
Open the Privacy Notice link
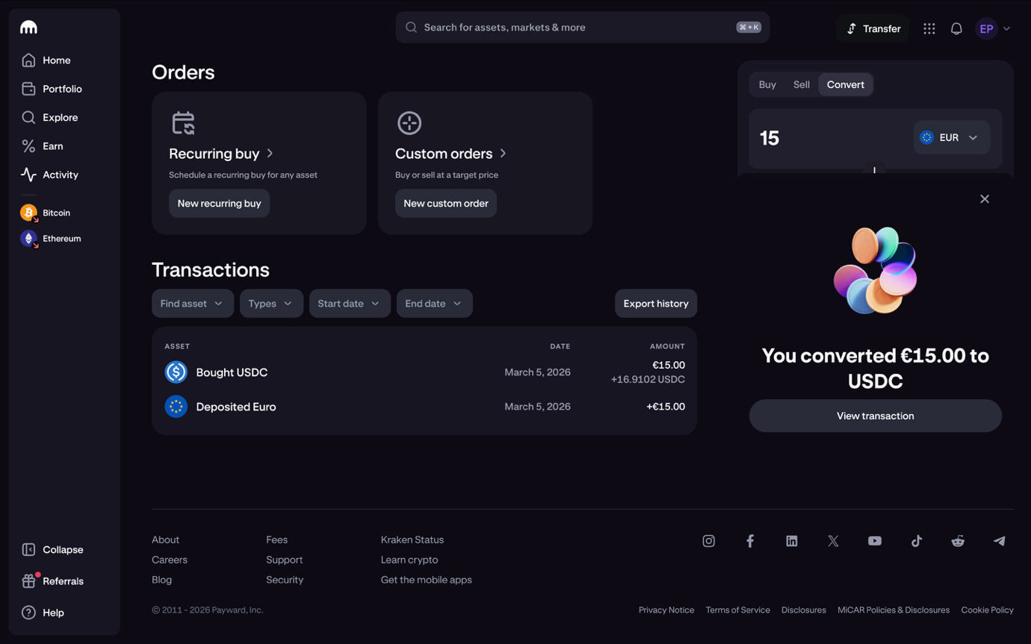666,610
